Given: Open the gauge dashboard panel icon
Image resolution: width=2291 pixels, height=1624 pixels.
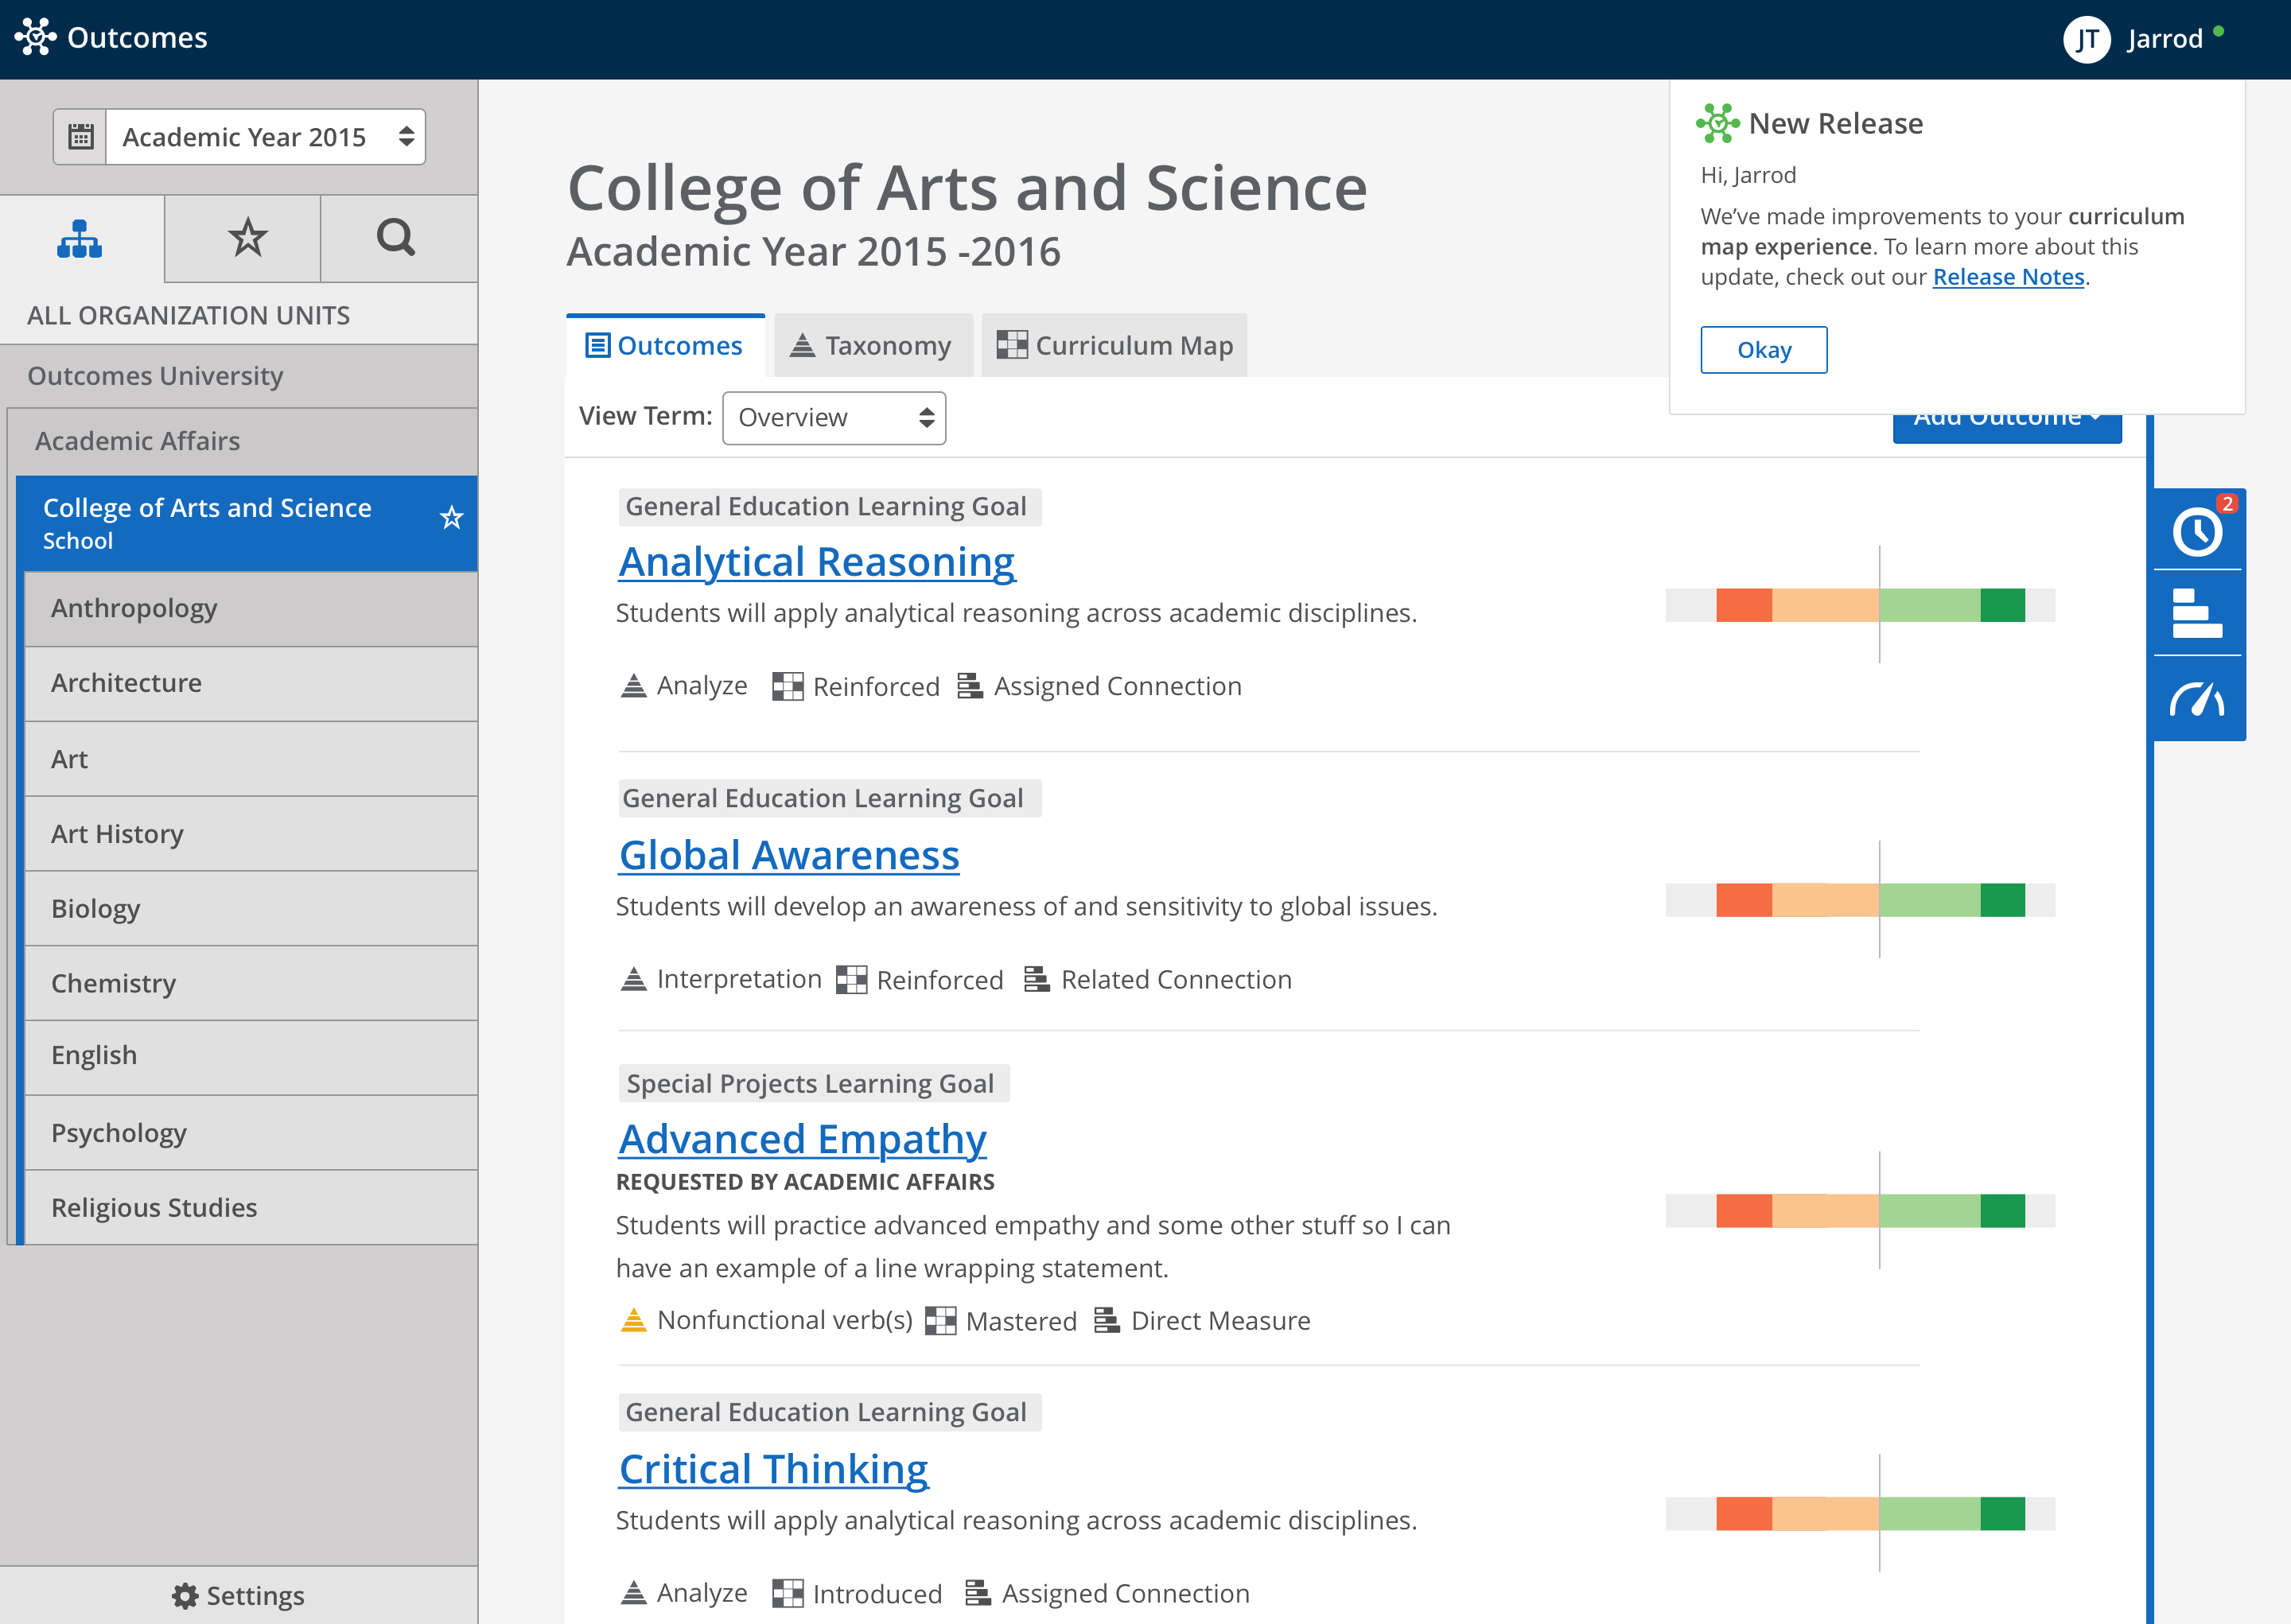Looking at the screenshot, I should pyautogui.click(x=2197, y=699).
